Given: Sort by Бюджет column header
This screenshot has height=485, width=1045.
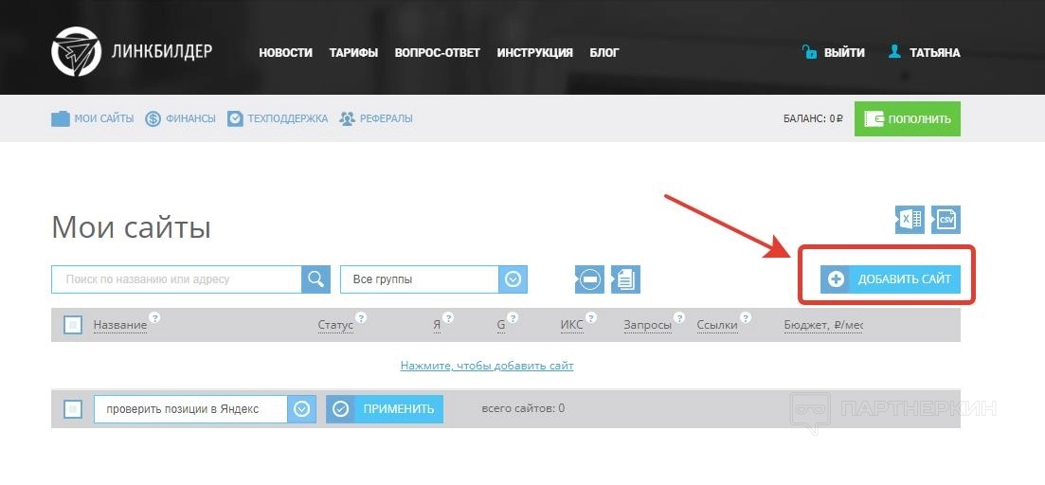Looking at the screenshot, I should 823,325.
